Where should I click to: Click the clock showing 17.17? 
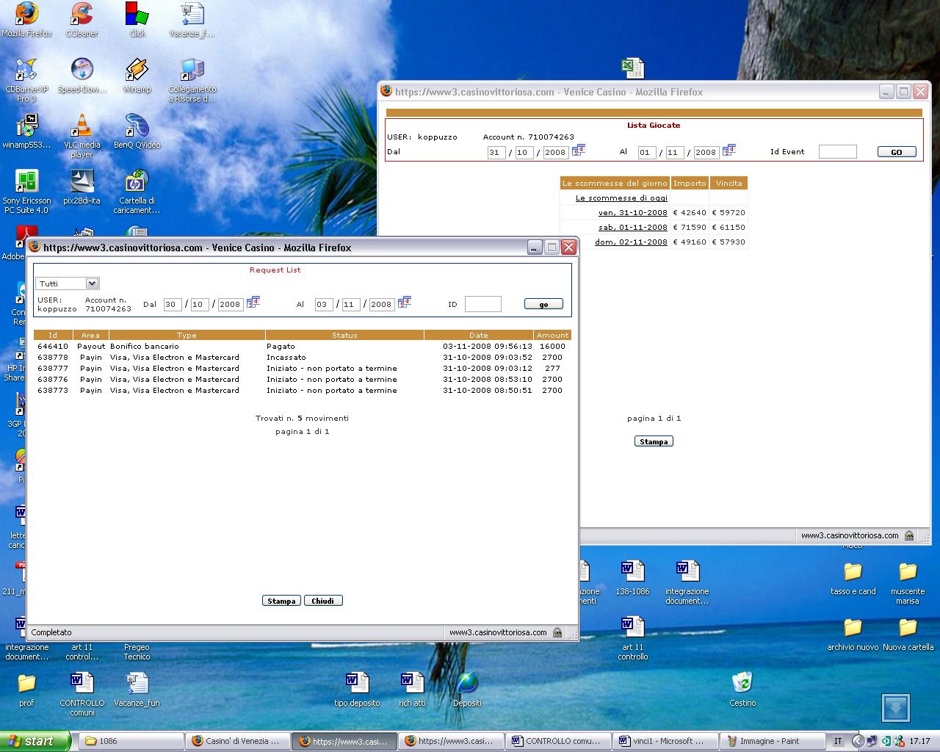click(919, 741)
